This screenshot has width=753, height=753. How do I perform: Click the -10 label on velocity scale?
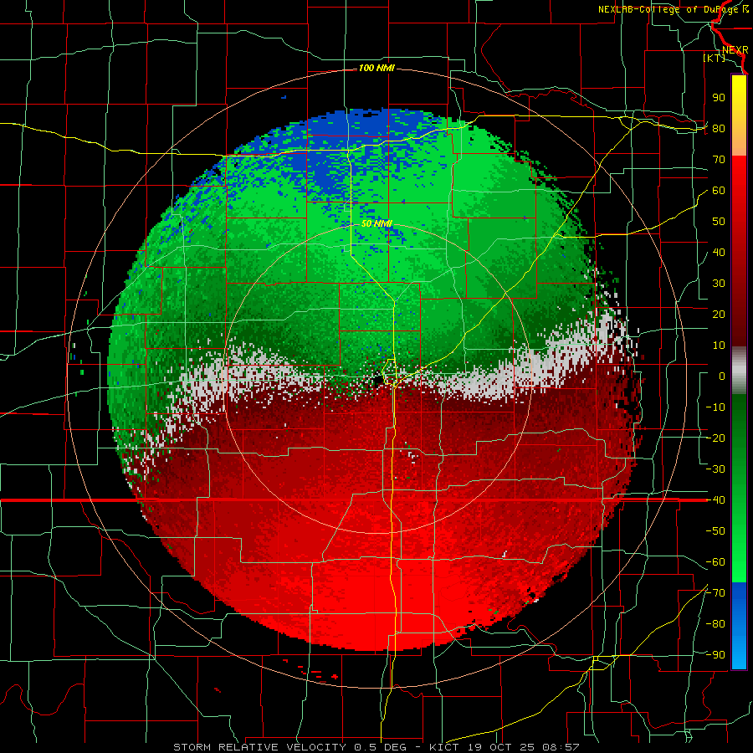coord(715,407)
